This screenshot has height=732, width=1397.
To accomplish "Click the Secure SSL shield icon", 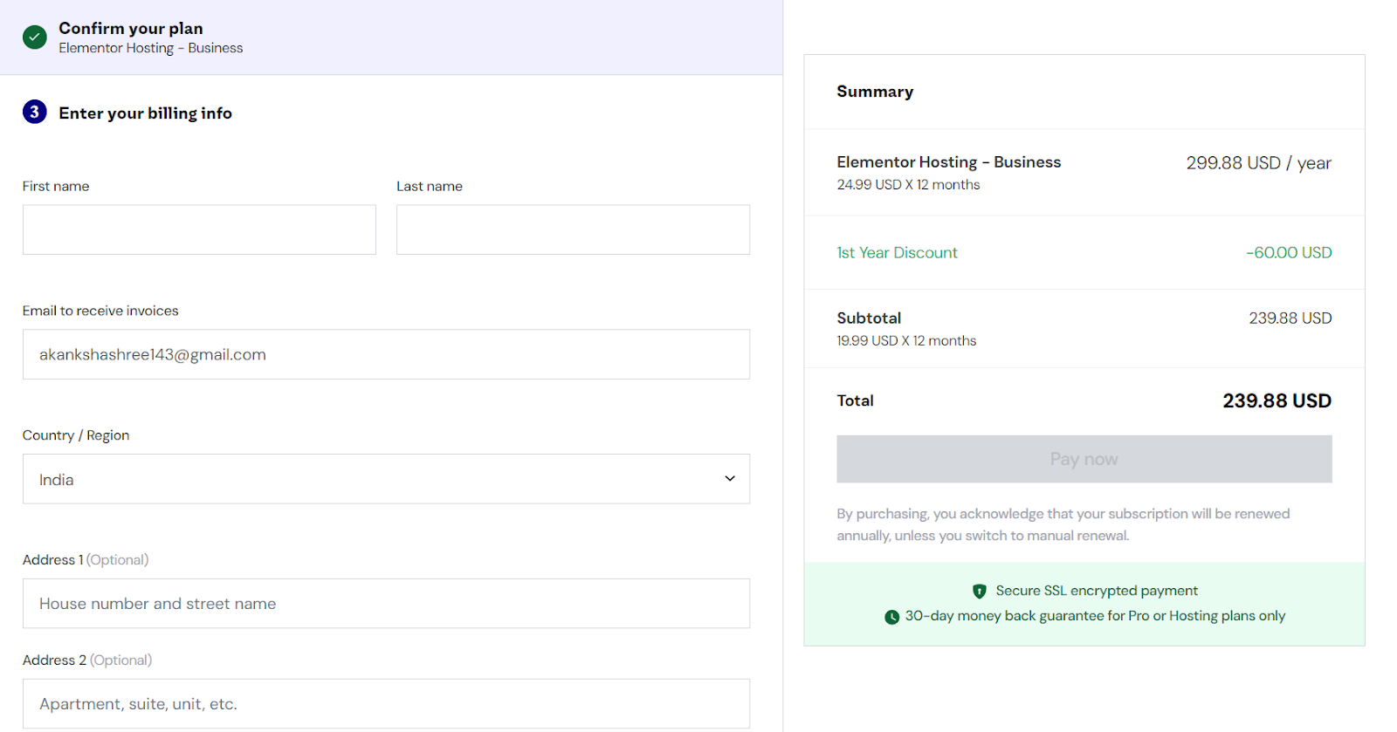I will coord(980,592).
